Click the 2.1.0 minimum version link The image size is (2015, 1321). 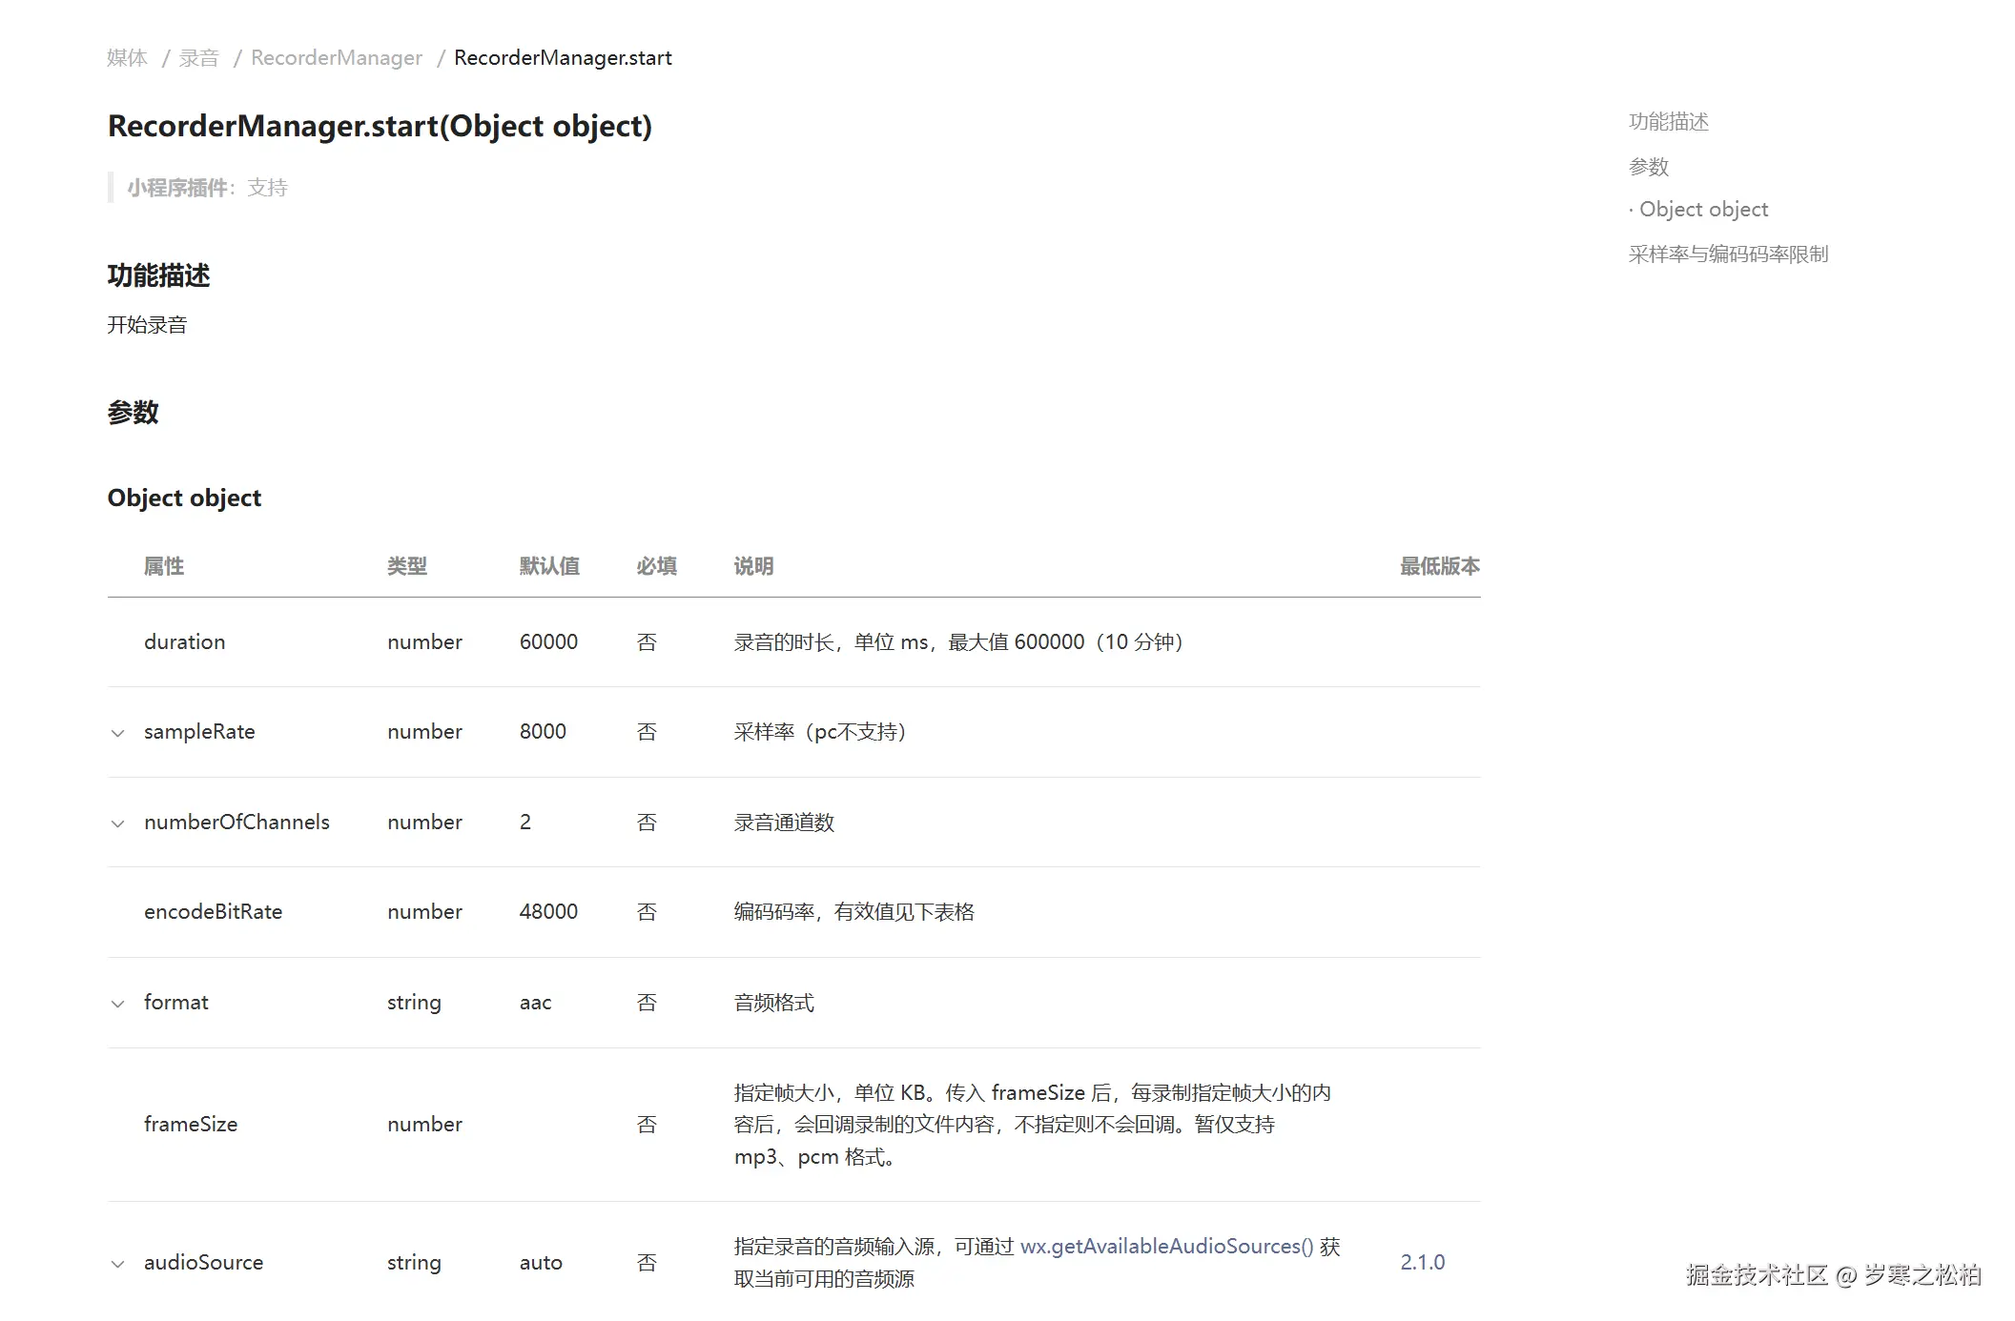tap(1422, 1262)
